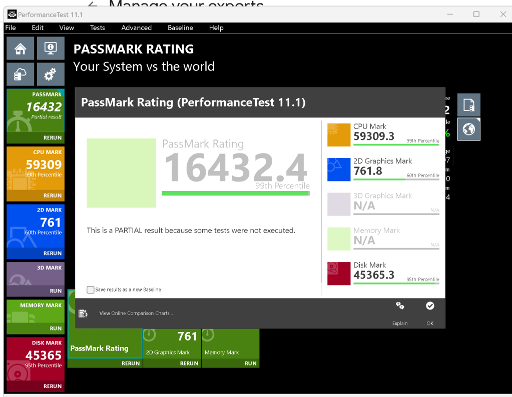The image size is (512, 397).
Task: Rerun the CPU Mark test in the sidebar
Action: [x=53, y=195]
